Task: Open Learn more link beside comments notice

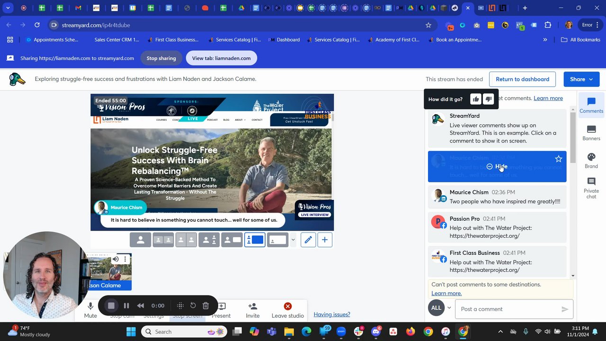Action: (548, 98)
